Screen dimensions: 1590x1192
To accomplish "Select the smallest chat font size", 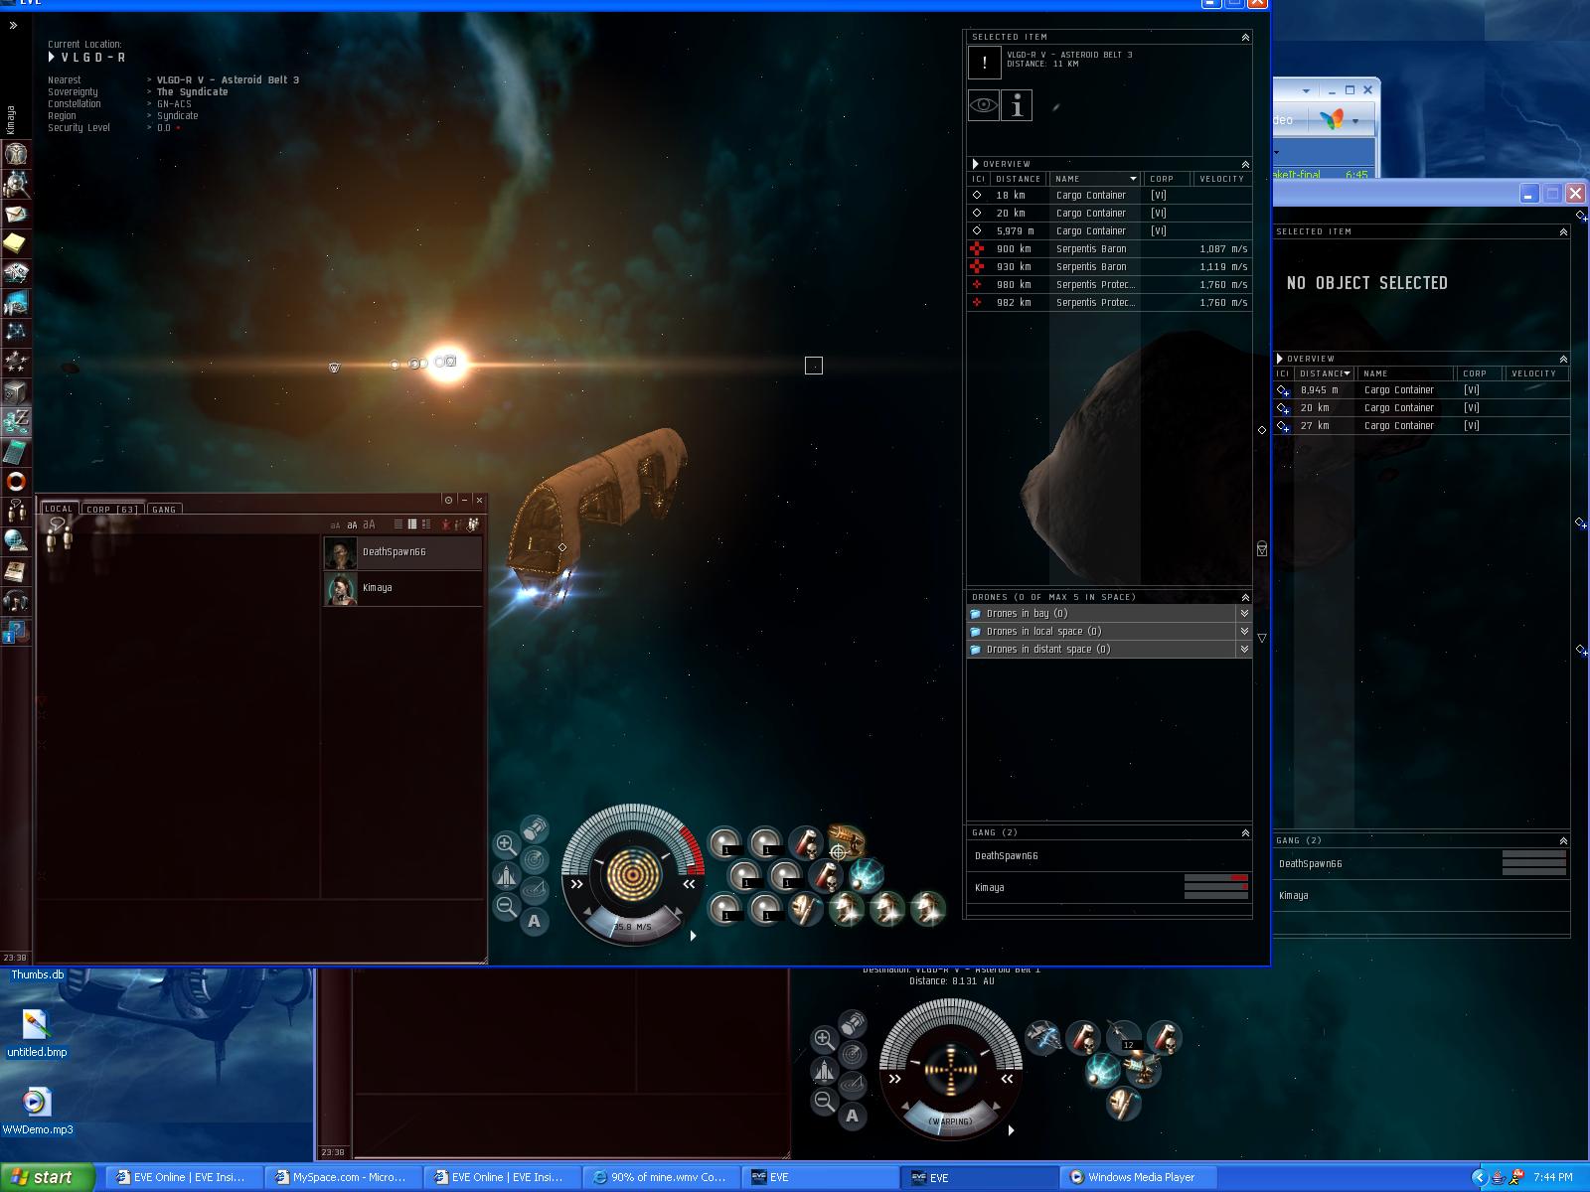I will [335, 525].
